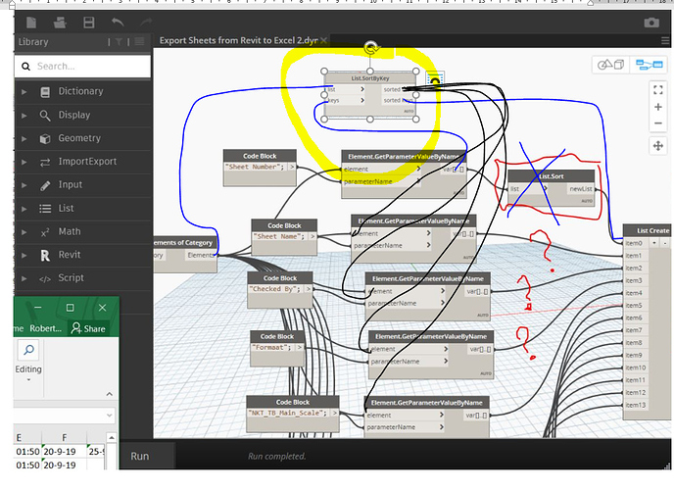Click the magnifier icon in library search
The image size is (674, 490).
click(25, 67)
